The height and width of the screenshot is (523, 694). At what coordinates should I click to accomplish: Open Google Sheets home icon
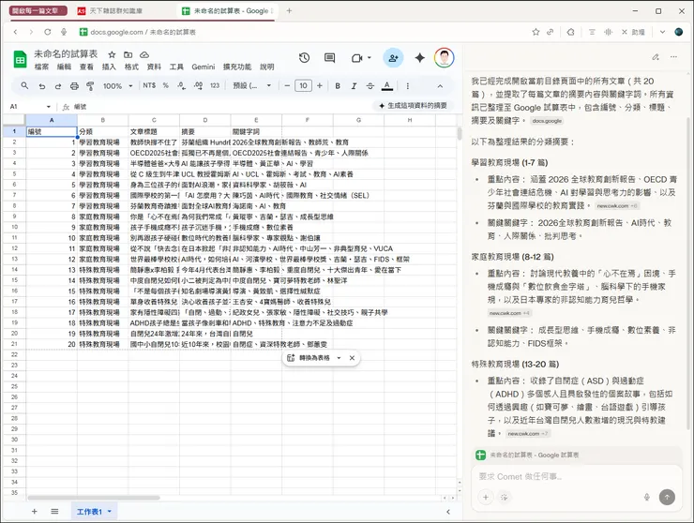point(20,59)
